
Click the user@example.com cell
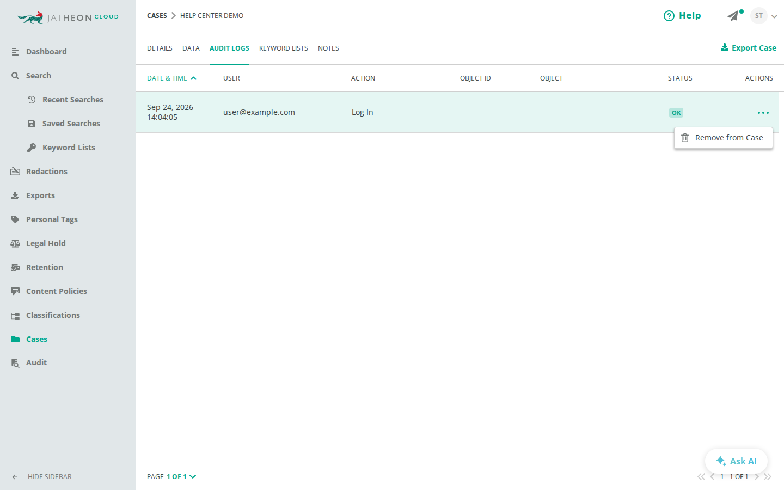(259, 112)
